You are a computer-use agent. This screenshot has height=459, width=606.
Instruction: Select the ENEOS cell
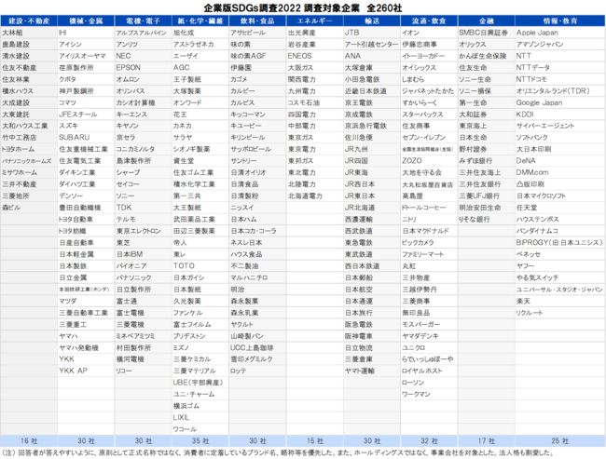[314, 56]
